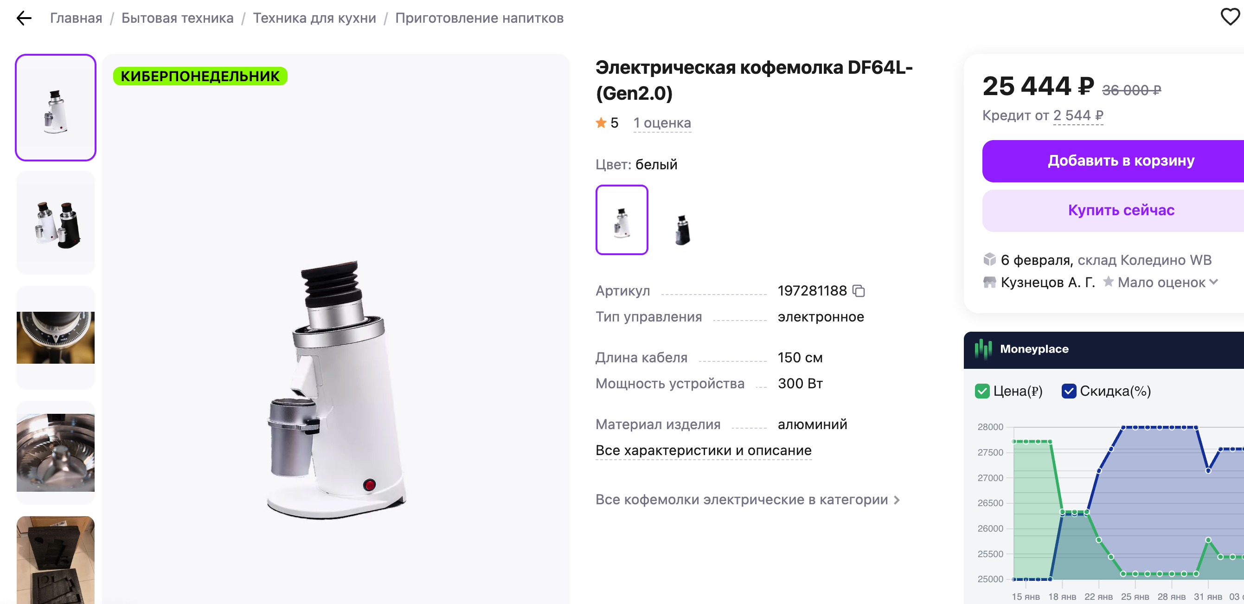Open thumbnail showing white and black grinders
The width and height of the screenshot is (1244, 604).
pos(56,223)
